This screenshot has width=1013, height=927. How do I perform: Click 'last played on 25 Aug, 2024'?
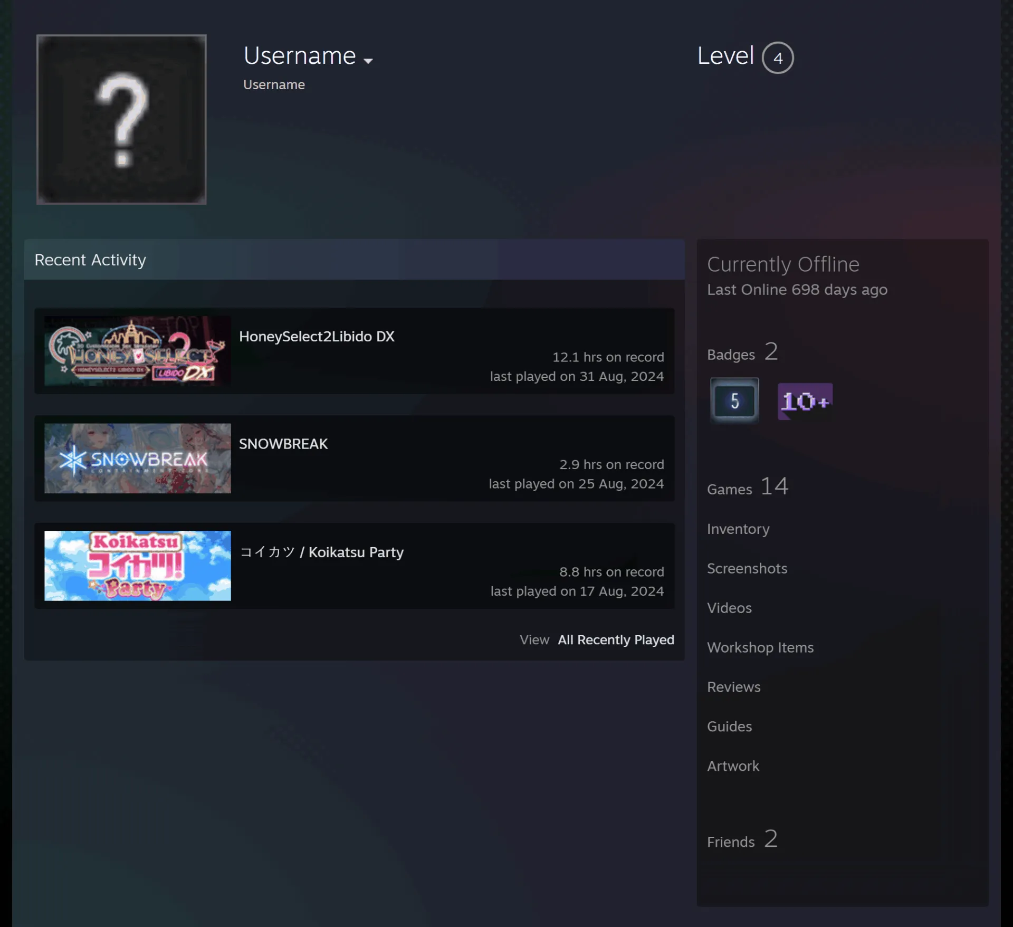576,484
